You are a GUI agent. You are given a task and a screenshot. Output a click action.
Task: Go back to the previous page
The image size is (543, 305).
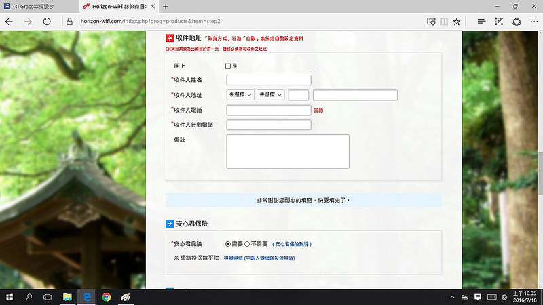pyautogui.click(x=9, y=22)
